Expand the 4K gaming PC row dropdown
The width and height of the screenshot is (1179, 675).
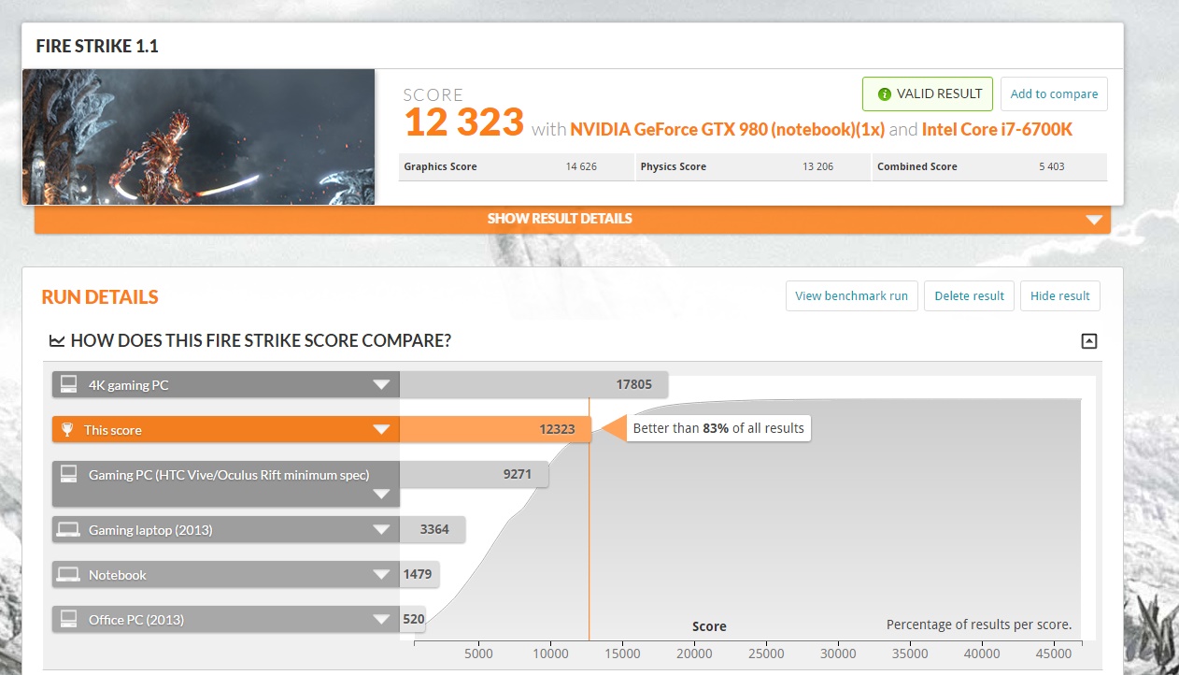click(x=380, y=385)
